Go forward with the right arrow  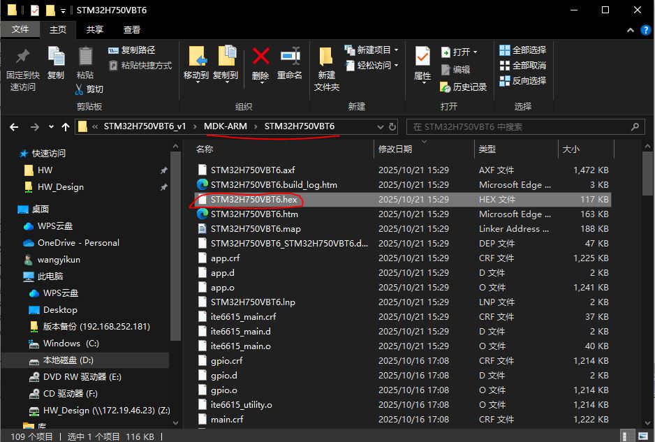tap(35, 127)
